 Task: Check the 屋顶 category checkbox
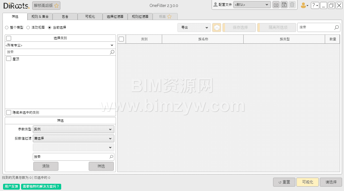tap(9, 59)
